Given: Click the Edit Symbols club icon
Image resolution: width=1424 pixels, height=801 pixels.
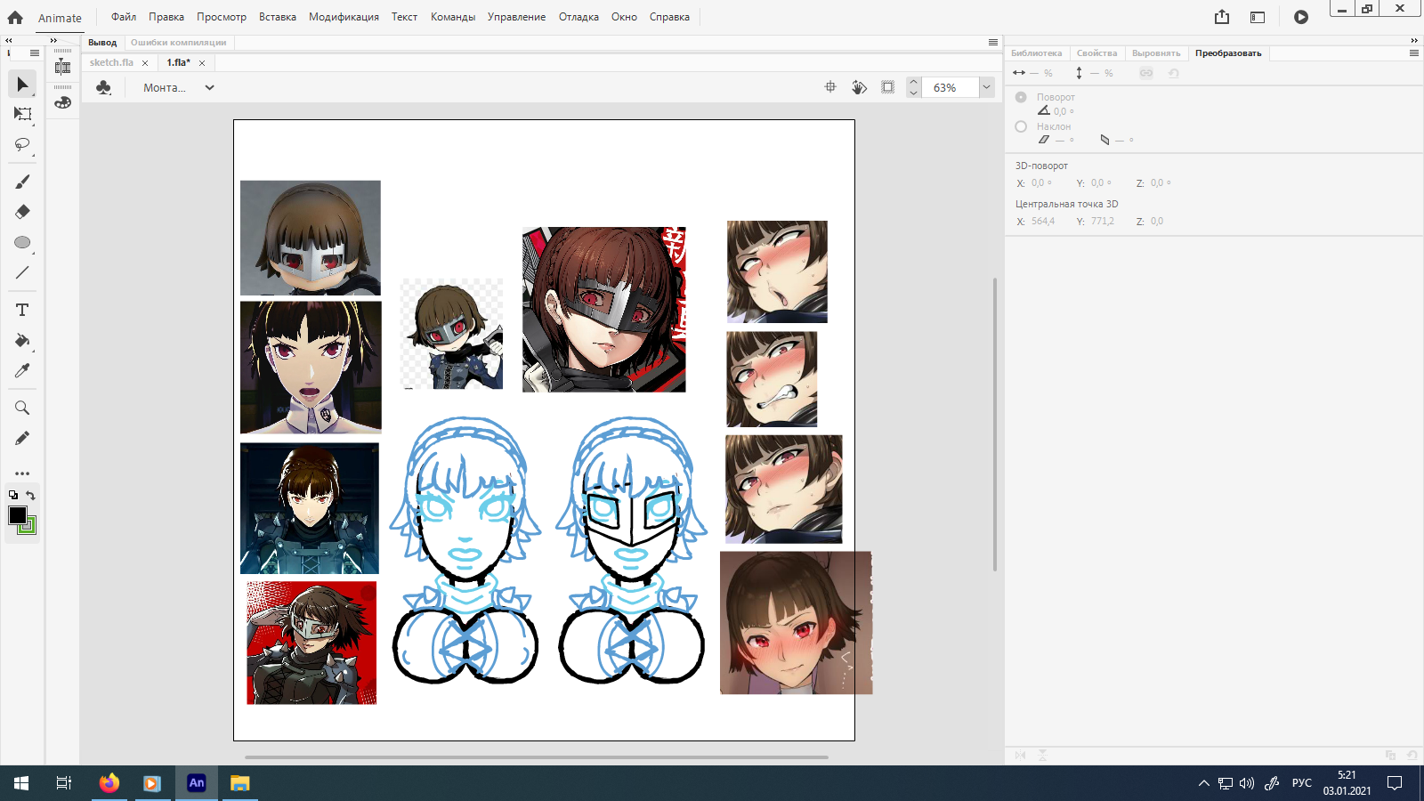Looking at the screenshot, I should pos(104,87).
